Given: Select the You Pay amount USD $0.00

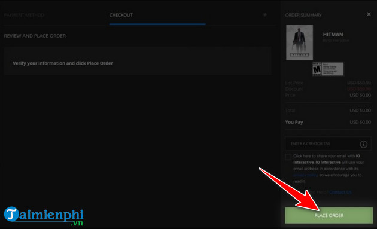Looking at the screenshot, I should point(360,122).
